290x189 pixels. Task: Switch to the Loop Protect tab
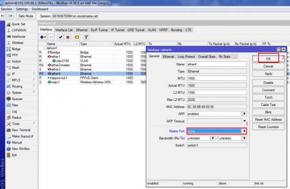[x=186, y=57]
